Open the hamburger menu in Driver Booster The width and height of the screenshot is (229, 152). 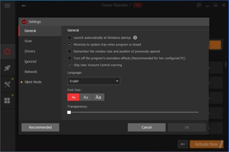(x=7, y=6)
